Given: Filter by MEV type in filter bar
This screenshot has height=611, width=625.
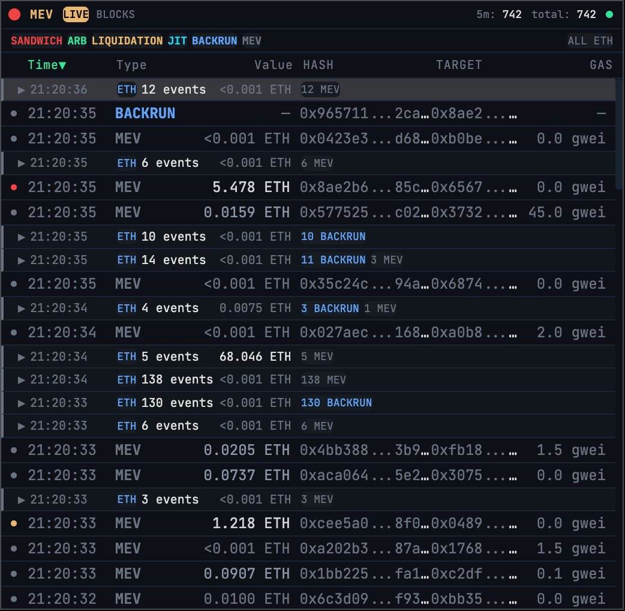Looking at the screenshot, I should [251, 41].
